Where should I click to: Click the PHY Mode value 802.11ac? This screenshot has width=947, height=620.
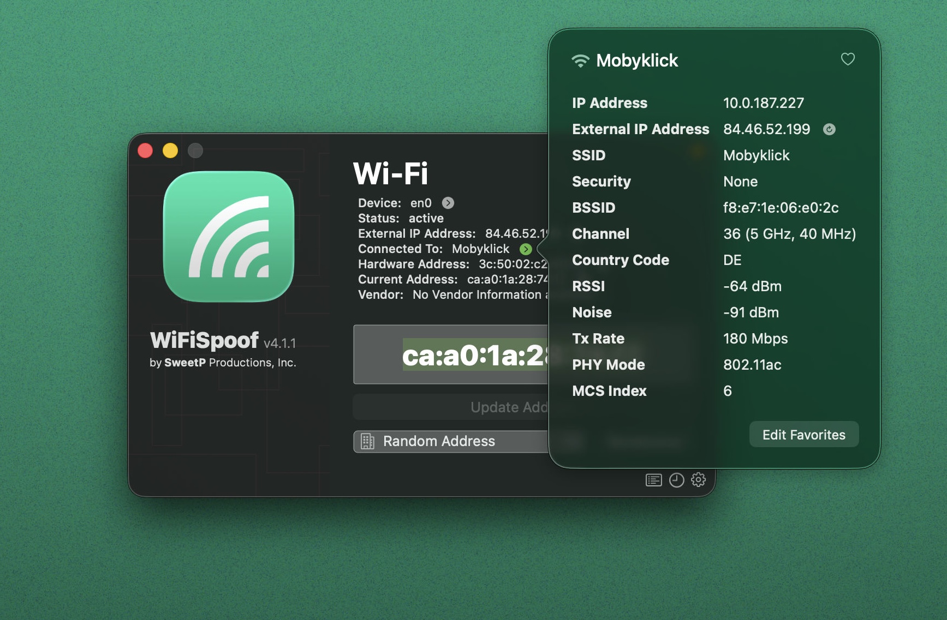(x=752, y=365)
